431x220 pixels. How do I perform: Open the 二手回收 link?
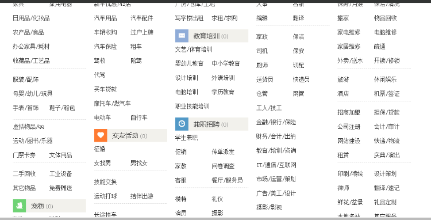pos(24,174)
